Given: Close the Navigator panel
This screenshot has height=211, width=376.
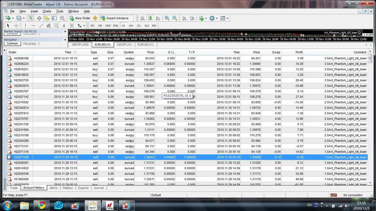Looking at the screenshot, I should click(x=65, y=40).
